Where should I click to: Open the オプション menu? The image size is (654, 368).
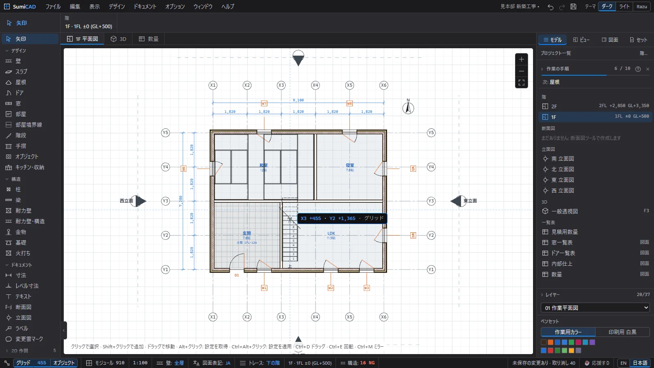tap(175, 7)
